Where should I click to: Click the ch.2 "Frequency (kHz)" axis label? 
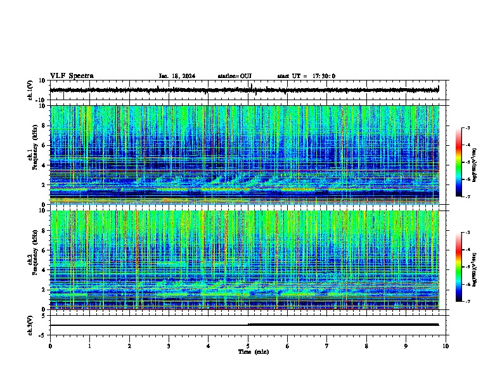coord(35,252)
